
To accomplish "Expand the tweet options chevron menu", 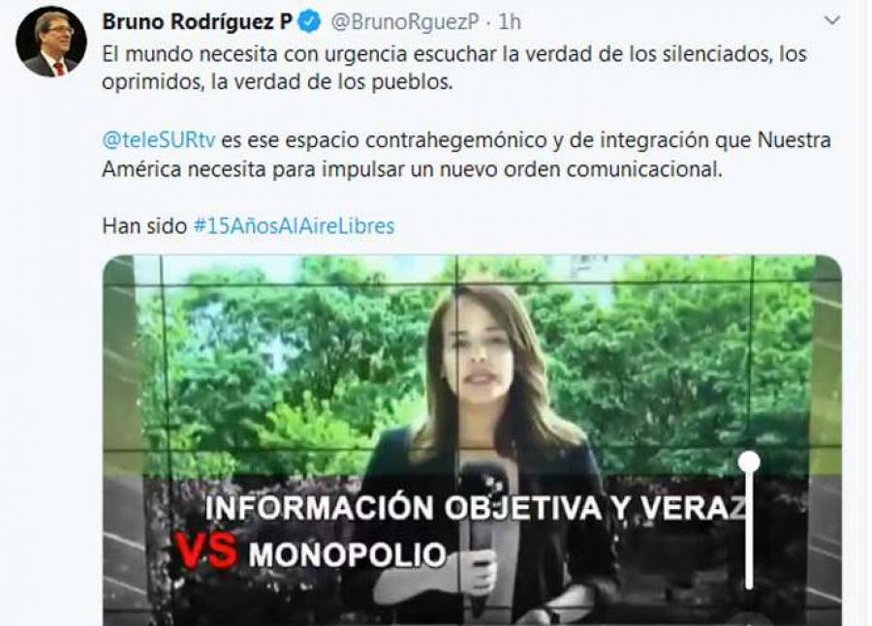I will coord(832,21).
